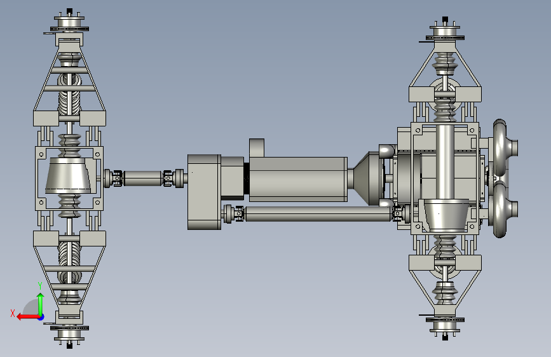Select the top-left wheel hub
551x357 pixels.
click(69, 22)
